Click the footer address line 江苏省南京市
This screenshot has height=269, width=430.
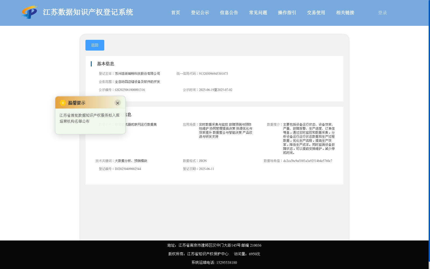214,245
